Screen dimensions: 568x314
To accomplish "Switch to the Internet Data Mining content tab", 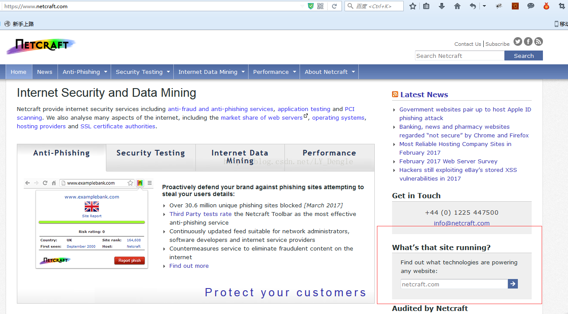I will pyautogui.click(x=240, y=157).
